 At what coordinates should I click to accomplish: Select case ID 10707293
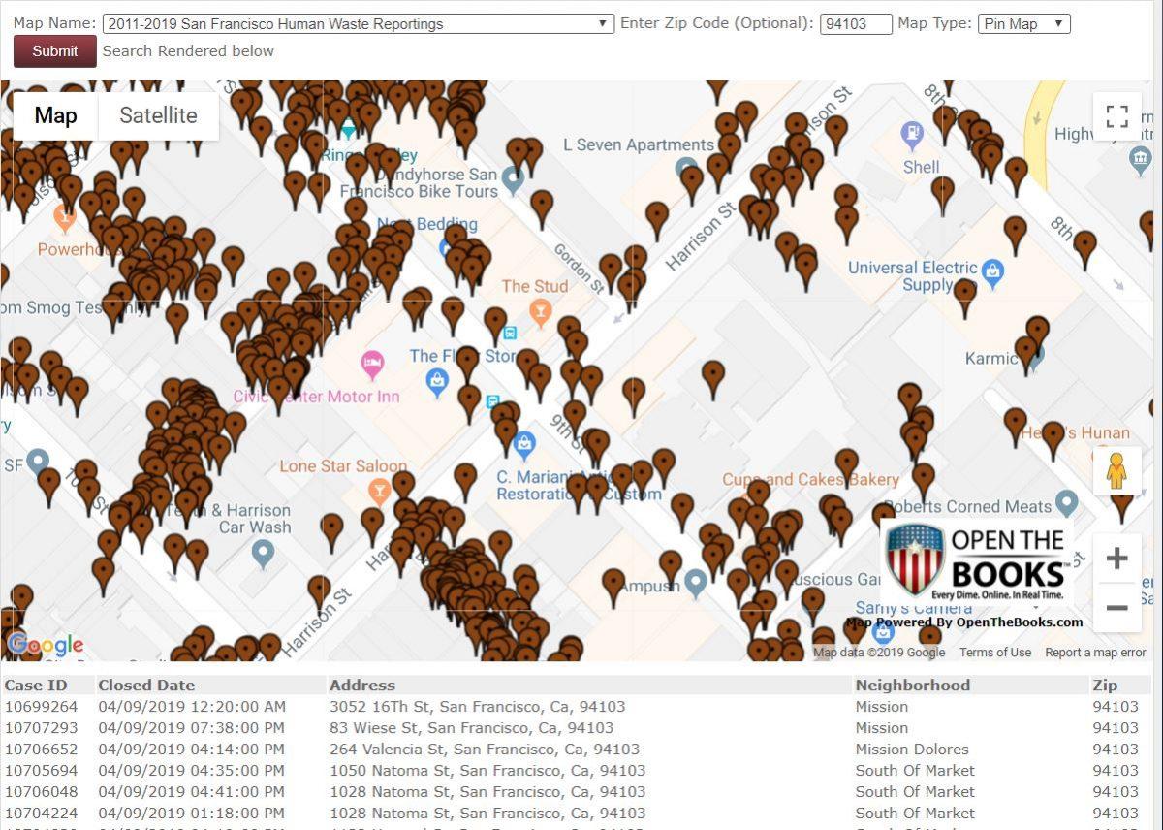41,728
